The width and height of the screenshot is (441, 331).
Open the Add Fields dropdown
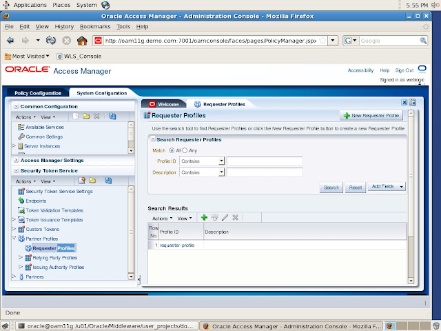tap(387, 187)
